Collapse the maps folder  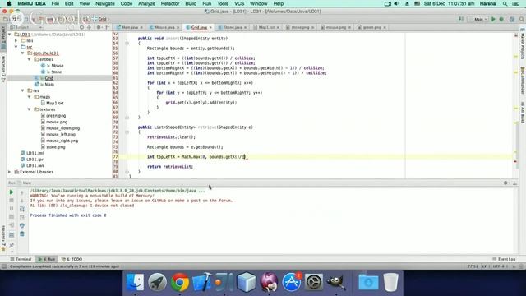click(x=30, y=97)
